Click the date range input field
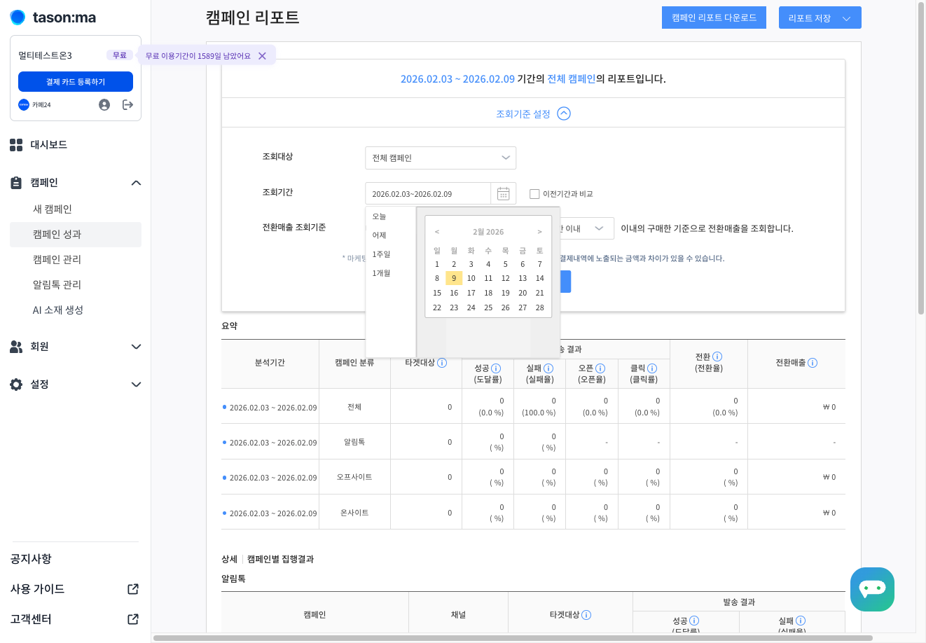The image size is (926, 643). [428, 193]
